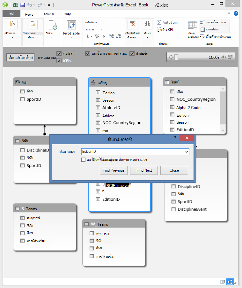
Task: Select the S_Teams table header
Action: [x=45, y=209]
